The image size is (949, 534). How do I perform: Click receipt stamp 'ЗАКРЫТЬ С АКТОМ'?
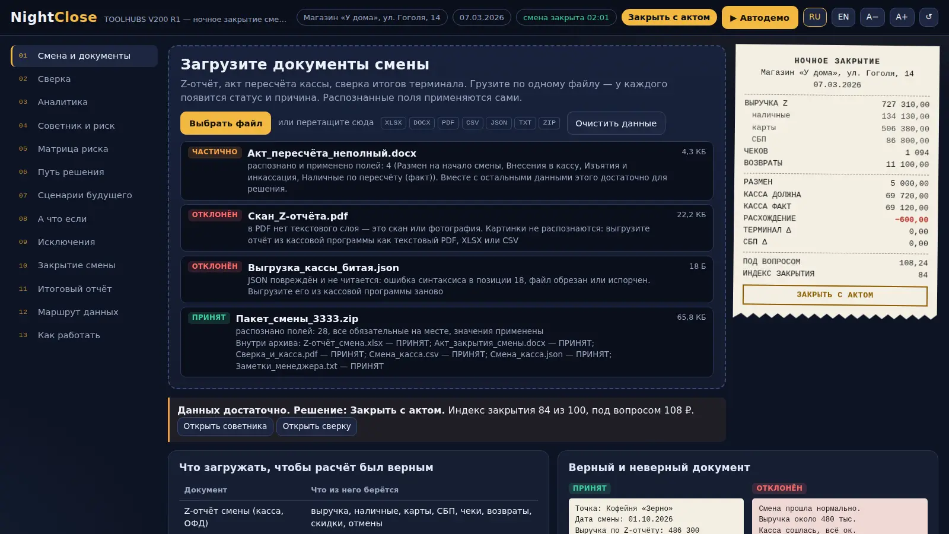coord(835,295)
